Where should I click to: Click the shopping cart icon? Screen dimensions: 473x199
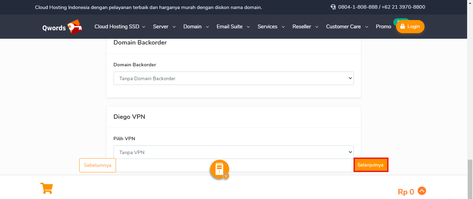coord(46,188)
